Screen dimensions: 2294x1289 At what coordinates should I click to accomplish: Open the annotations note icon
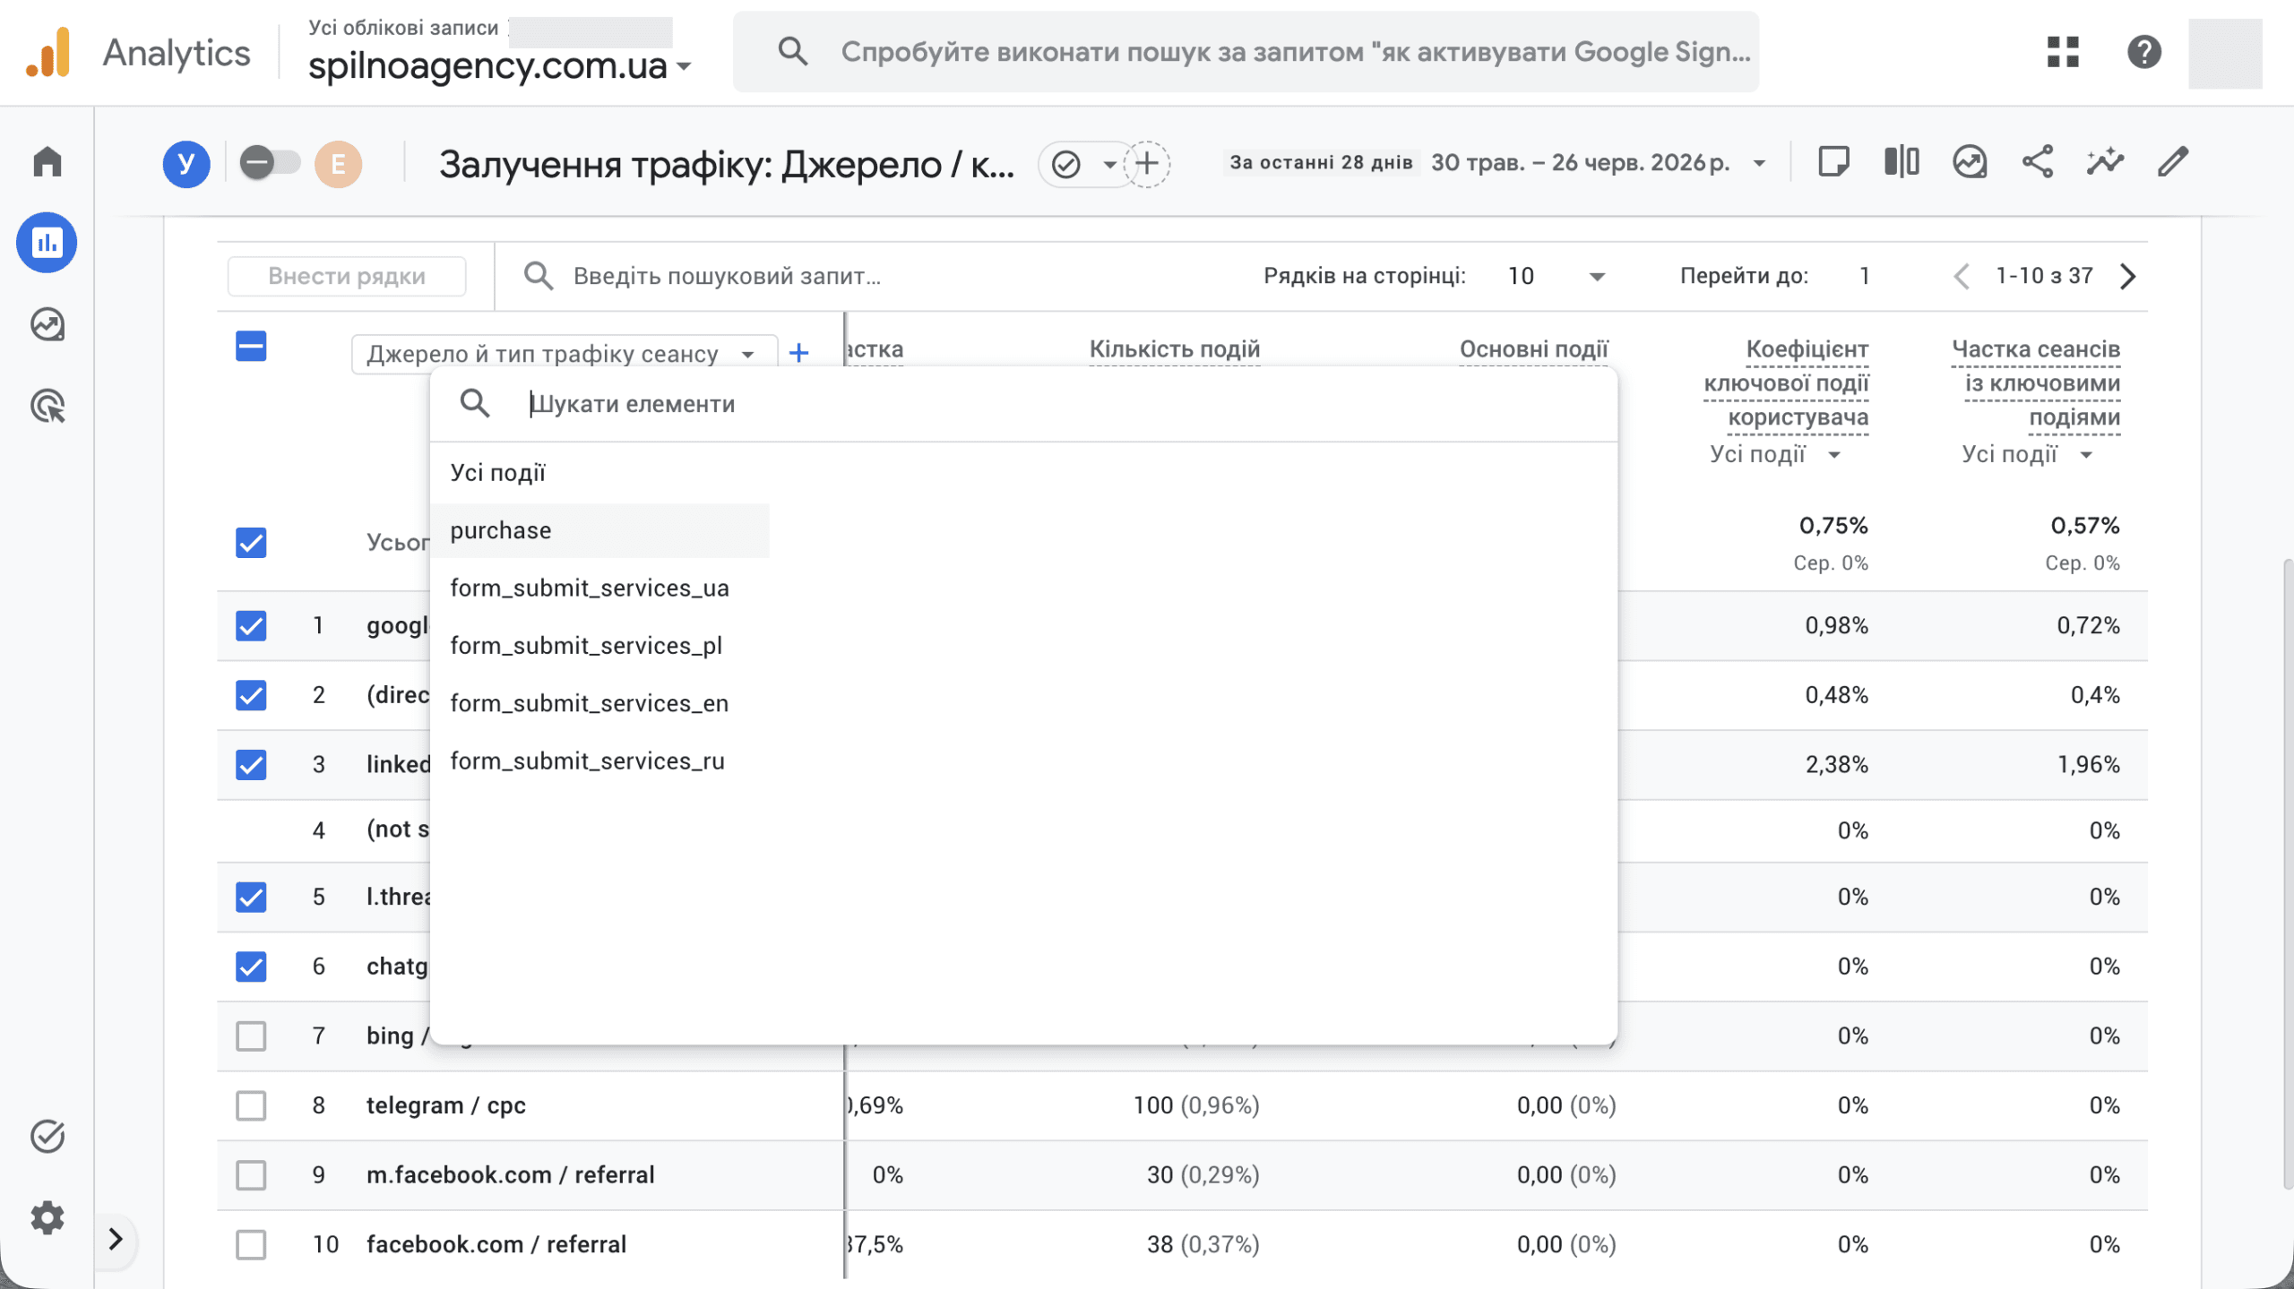[x=1833, y=162]
